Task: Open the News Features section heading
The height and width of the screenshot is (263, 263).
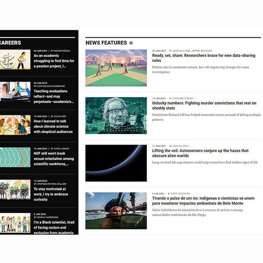Action: pos(106,43)
